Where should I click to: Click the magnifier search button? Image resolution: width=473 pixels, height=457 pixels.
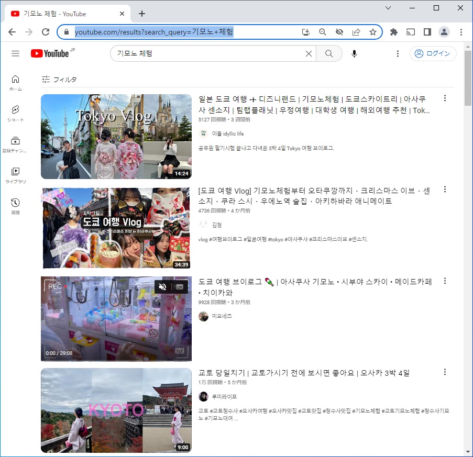click(329, 53)
